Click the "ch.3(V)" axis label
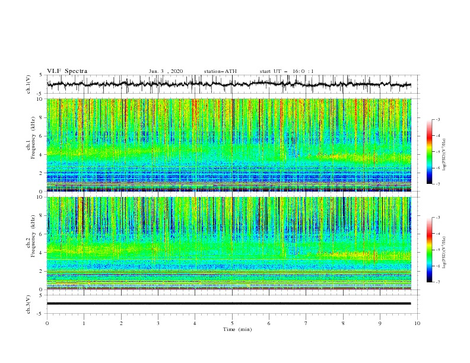The height and width of the screenshot is (363, 470). click(x=28, y=304)
